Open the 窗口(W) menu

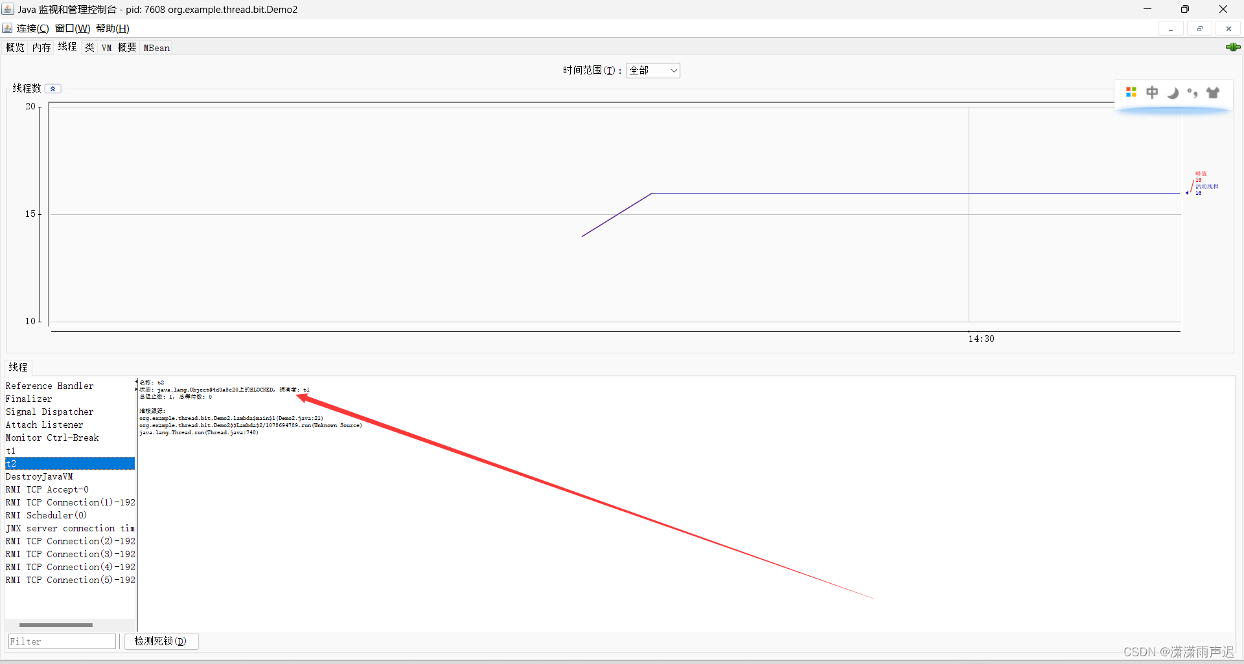tap(73, 28)
